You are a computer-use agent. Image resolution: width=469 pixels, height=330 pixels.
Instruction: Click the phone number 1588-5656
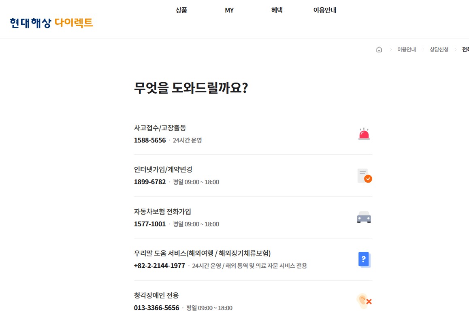[150, 140]
